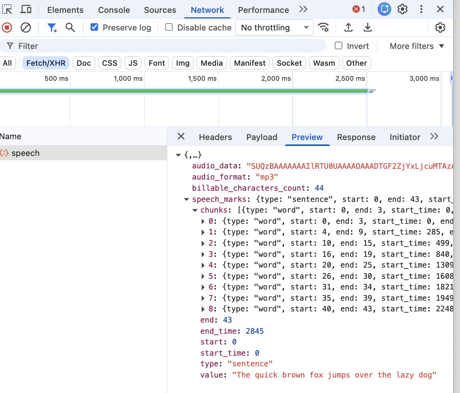The height and width of the screenshot is (393, 460).
Task: Filter by Socket request type
Action: (289, 63)
